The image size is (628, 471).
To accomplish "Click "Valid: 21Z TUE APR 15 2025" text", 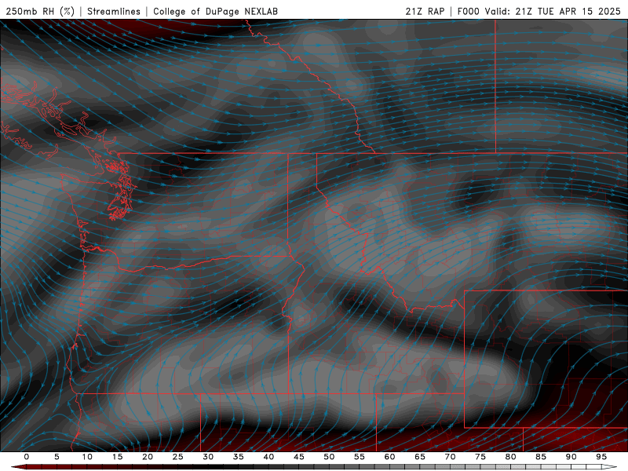I will (x=553, y=11).
